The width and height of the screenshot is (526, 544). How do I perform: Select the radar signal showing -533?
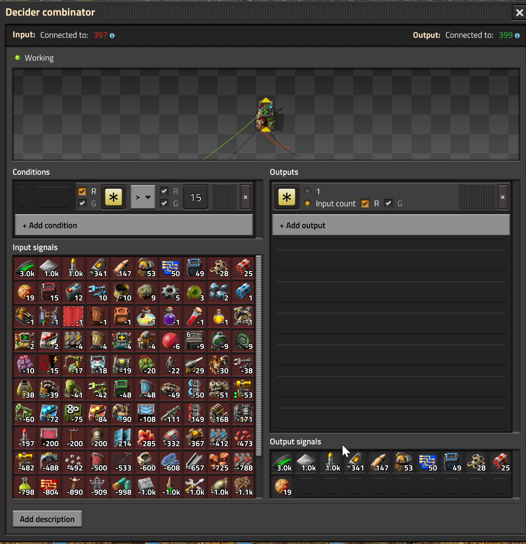point(122,462)
